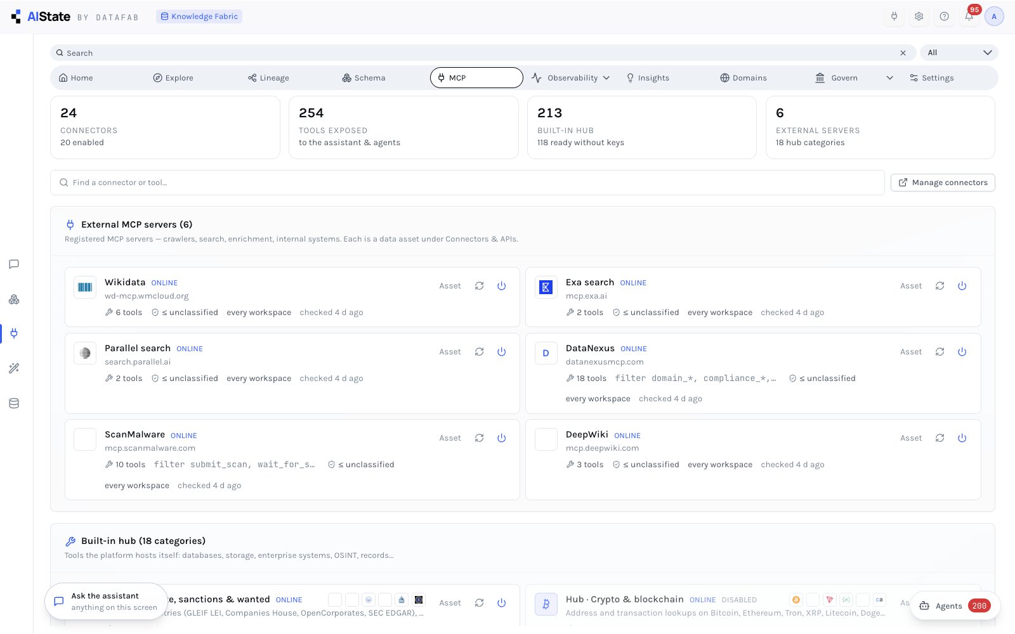Switch to the Home tab
The image size is (1015, 634).
tap(76, 78)
